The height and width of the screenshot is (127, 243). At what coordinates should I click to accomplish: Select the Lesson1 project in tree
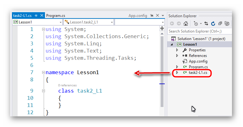click(x=190, y=44)
